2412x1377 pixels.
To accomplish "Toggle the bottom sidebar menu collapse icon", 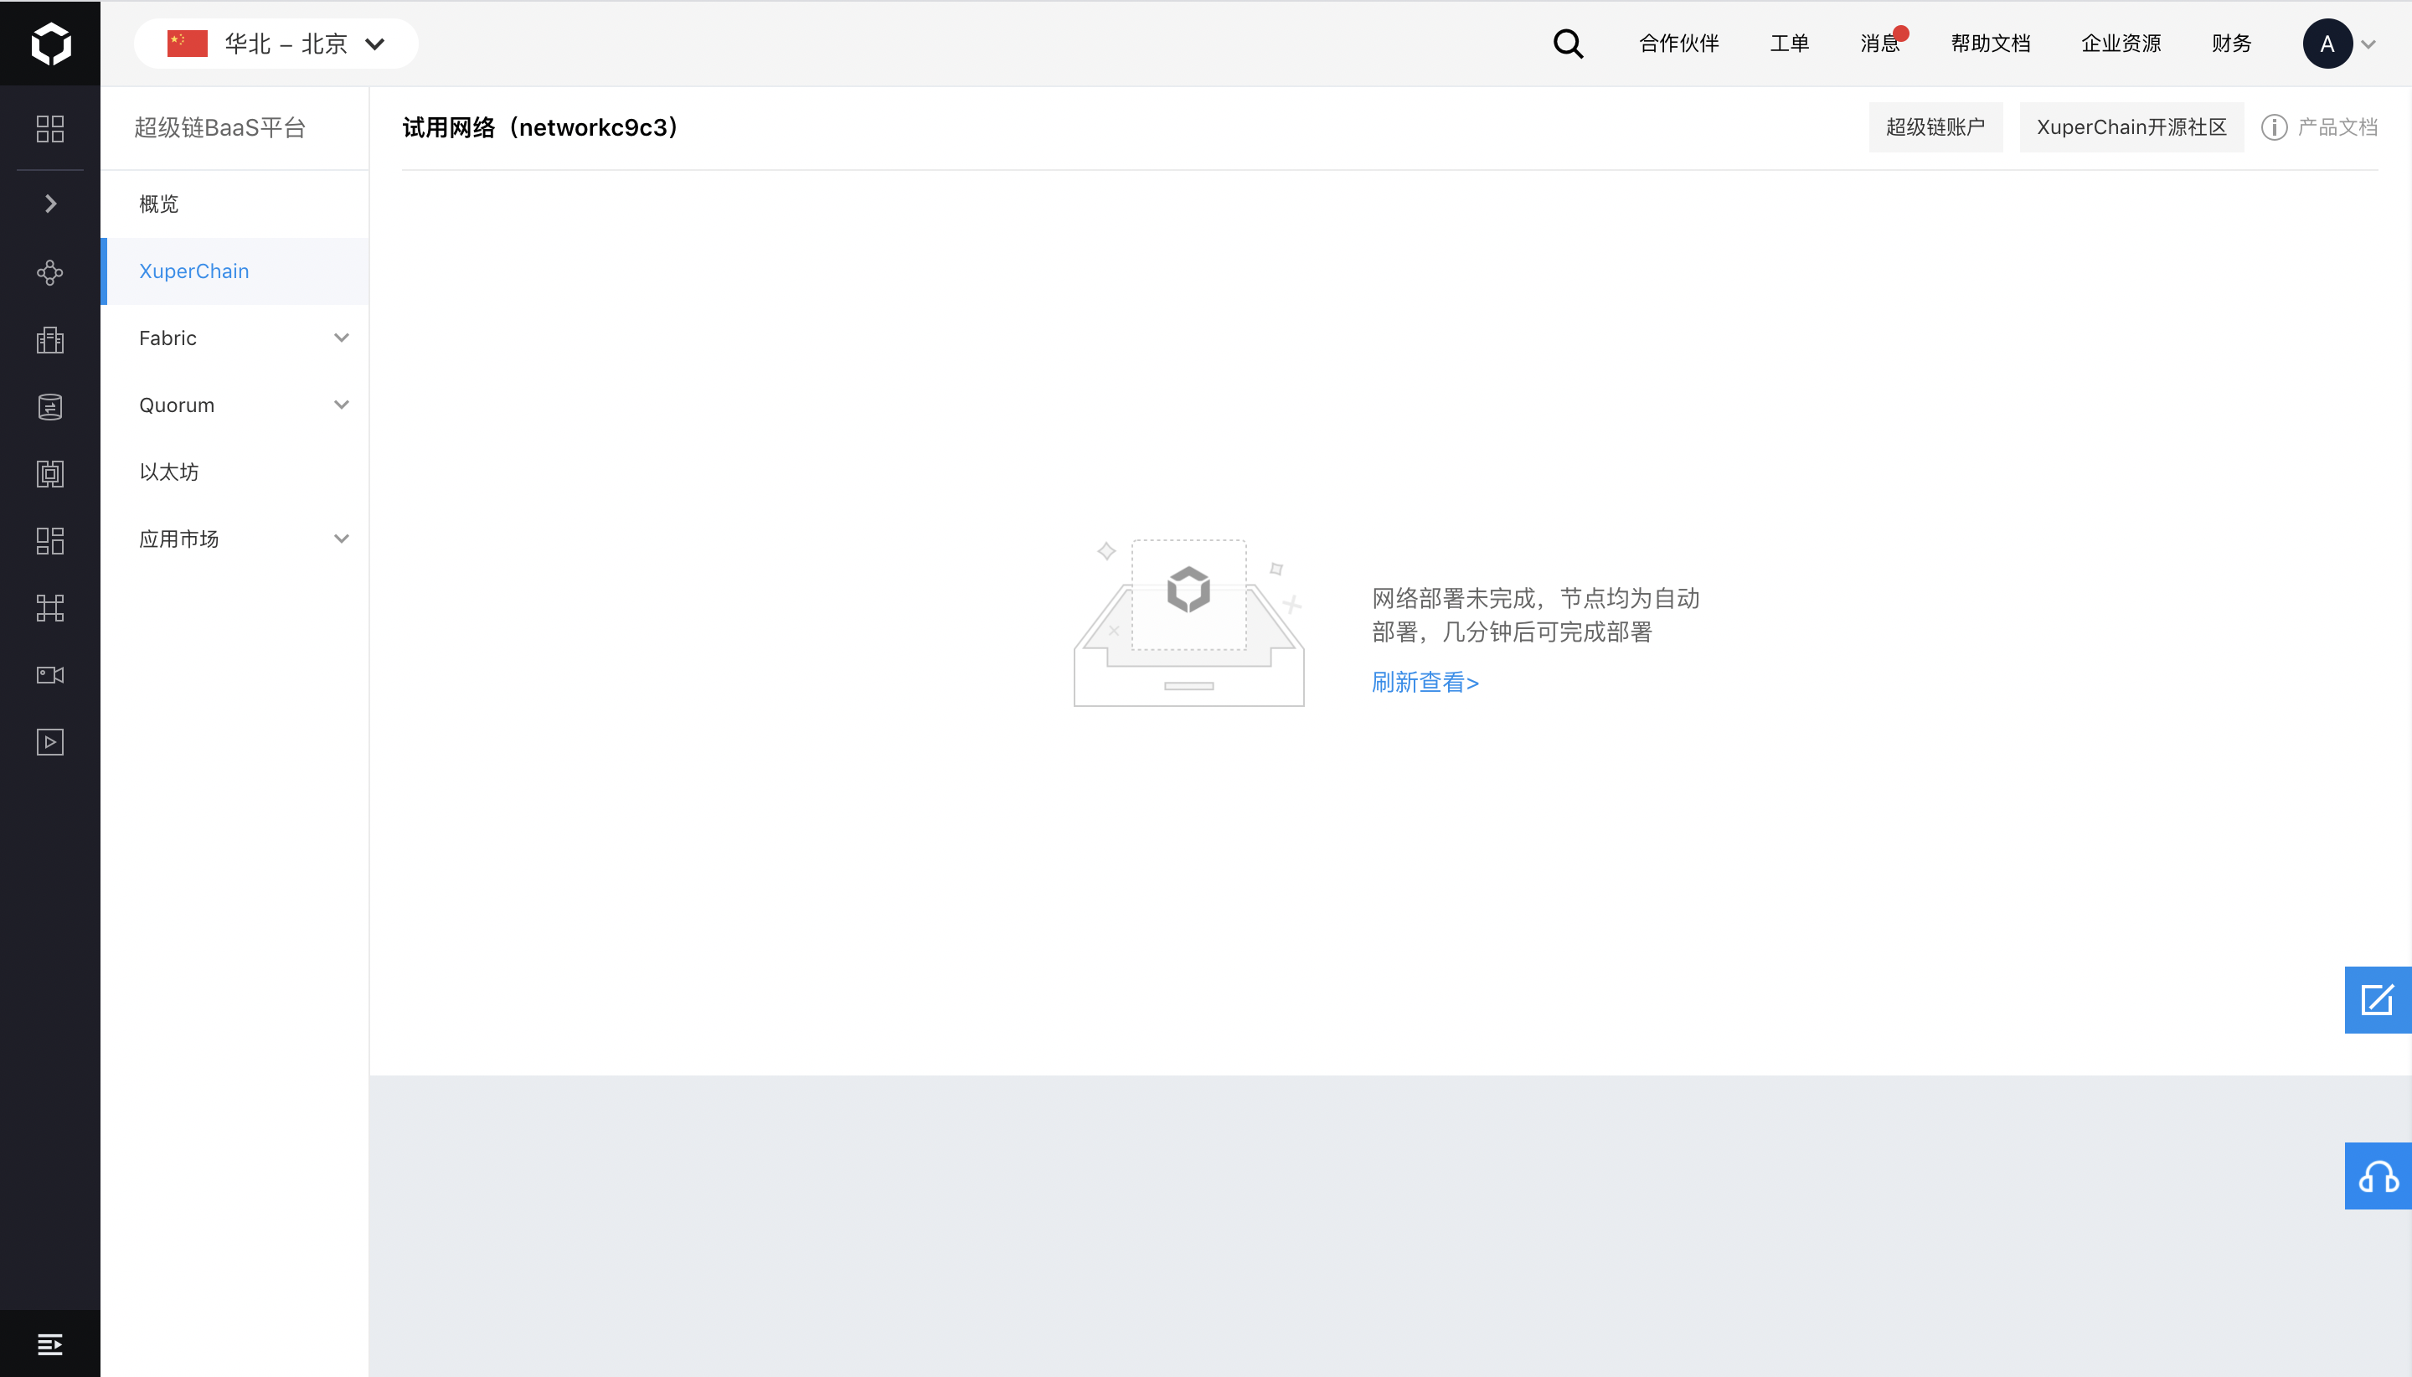I will point(50,1343).
